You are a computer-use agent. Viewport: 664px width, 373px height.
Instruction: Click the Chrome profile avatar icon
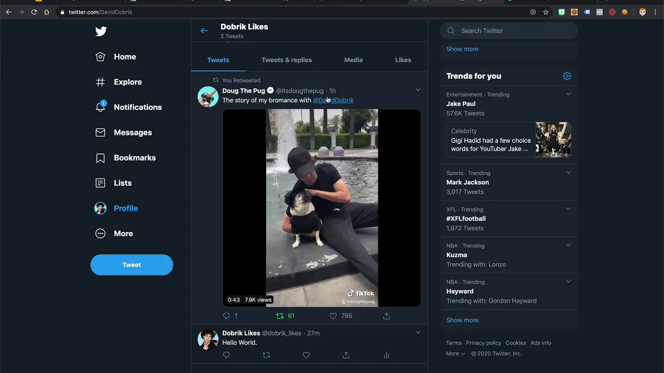[x=642, y=12]
